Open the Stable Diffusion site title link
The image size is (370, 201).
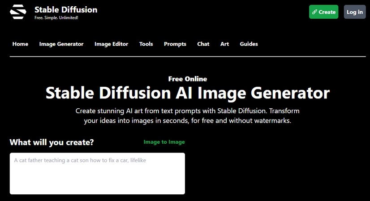coord(66,10)
